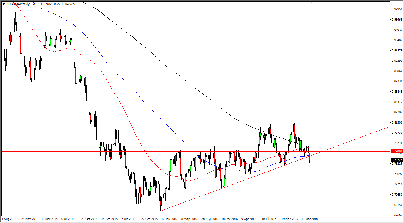Click the 0.67665 price axis label

click(x=396, y=215)
